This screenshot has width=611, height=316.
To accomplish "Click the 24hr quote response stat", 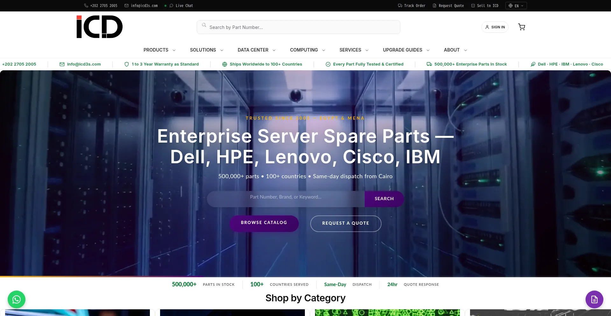I will [413, 284].
